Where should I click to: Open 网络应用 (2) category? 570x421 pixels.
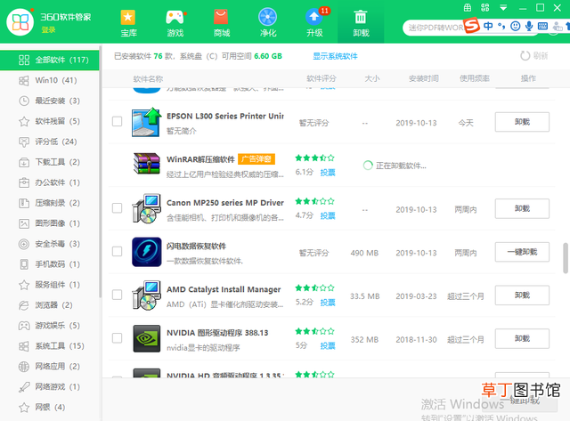[50, 366]
